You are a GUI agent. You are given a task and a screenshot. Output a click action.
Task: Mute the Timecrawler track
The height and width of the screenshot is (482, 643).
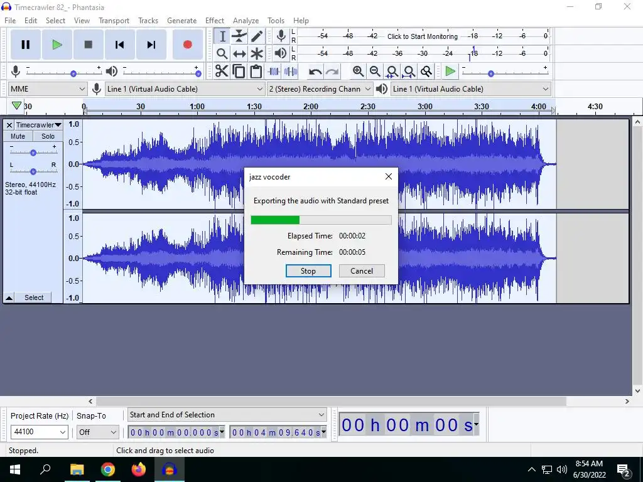18,136
